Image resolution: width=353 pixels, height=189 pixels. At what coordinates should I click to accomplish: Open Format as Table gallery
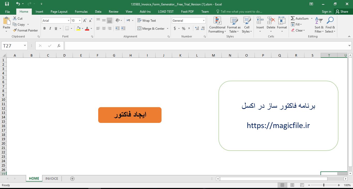(234, 25)
